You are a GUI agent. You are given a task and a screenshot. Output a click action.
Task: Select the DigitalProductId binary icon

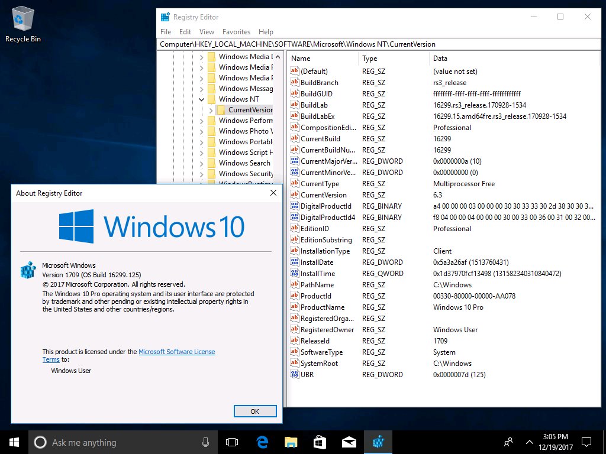295,206
